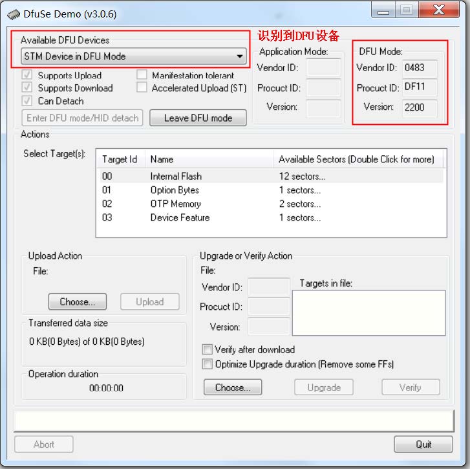The height and width of the screenshot is (469, 470).
Task: Click Application Mode Vendor ID field
Action: [323, 67]
